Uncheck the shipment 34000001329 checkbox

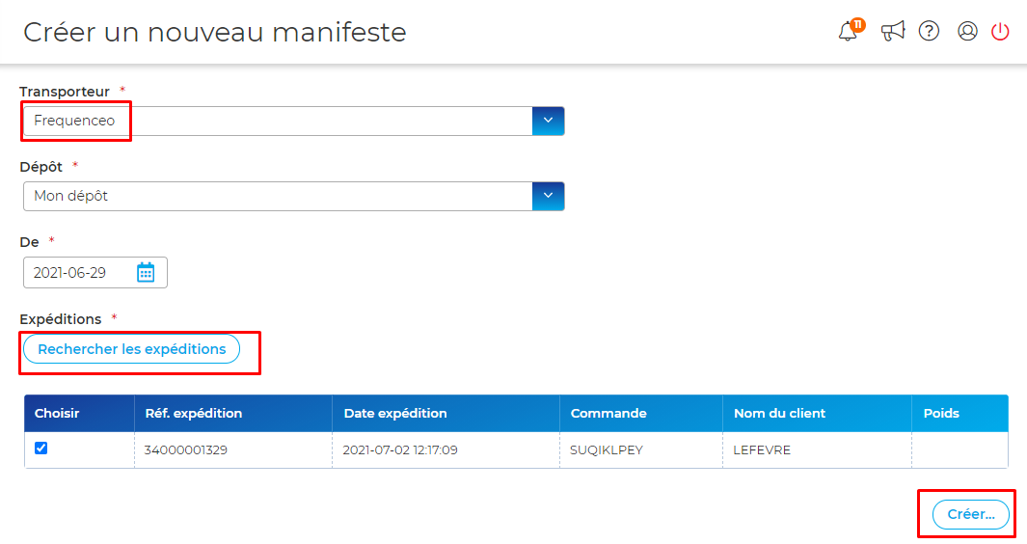point(41,449)
